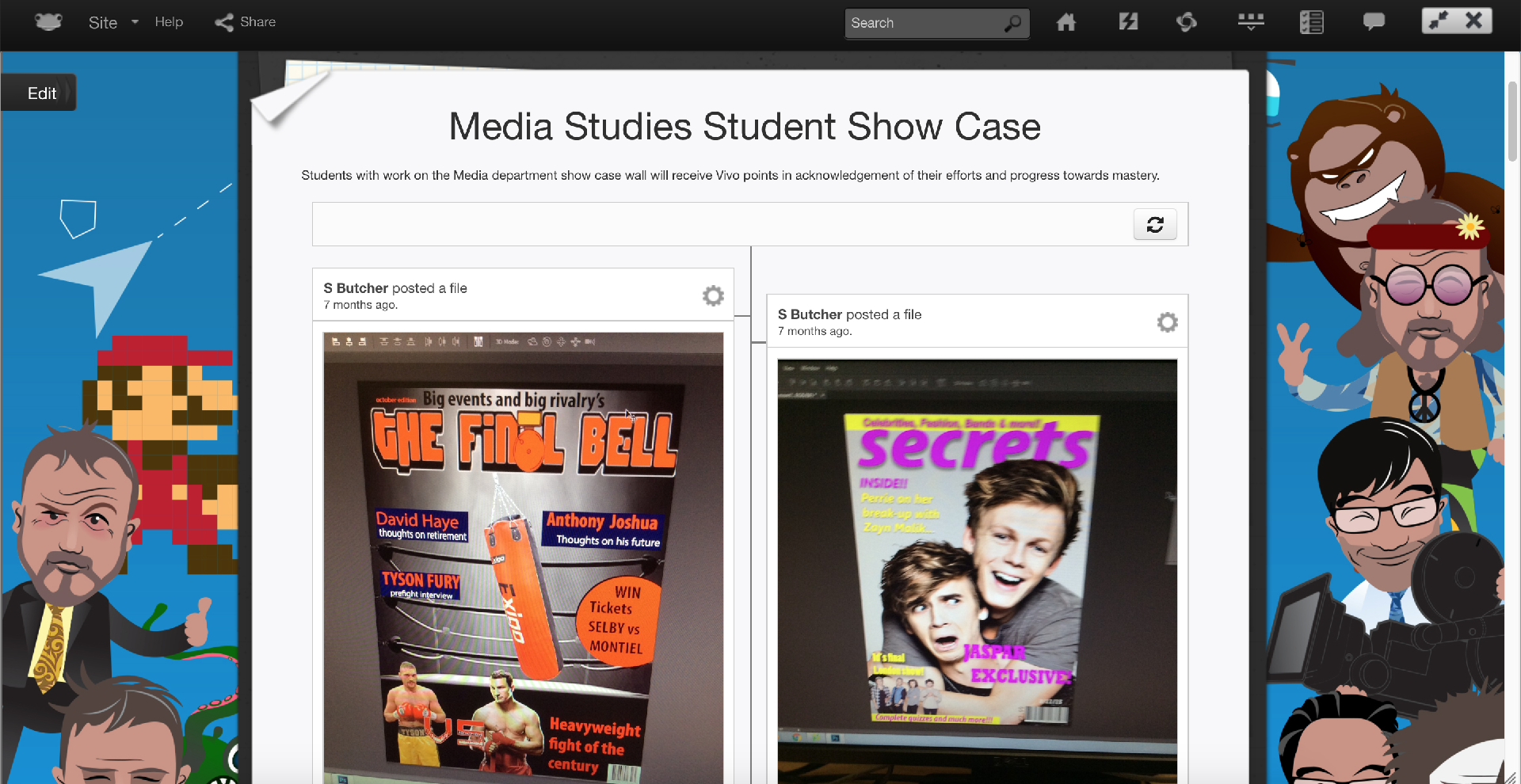This screenshot has width=1521, height=784.
Task: Open the notebook list icon
Action: tap(1312, 22)
